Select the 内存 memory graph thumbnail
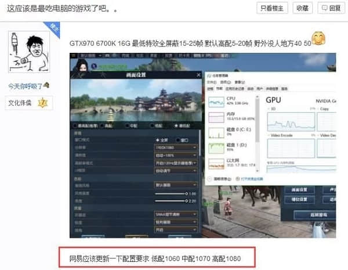Screen dimensions: 348x270 click(x=216, y=117)
